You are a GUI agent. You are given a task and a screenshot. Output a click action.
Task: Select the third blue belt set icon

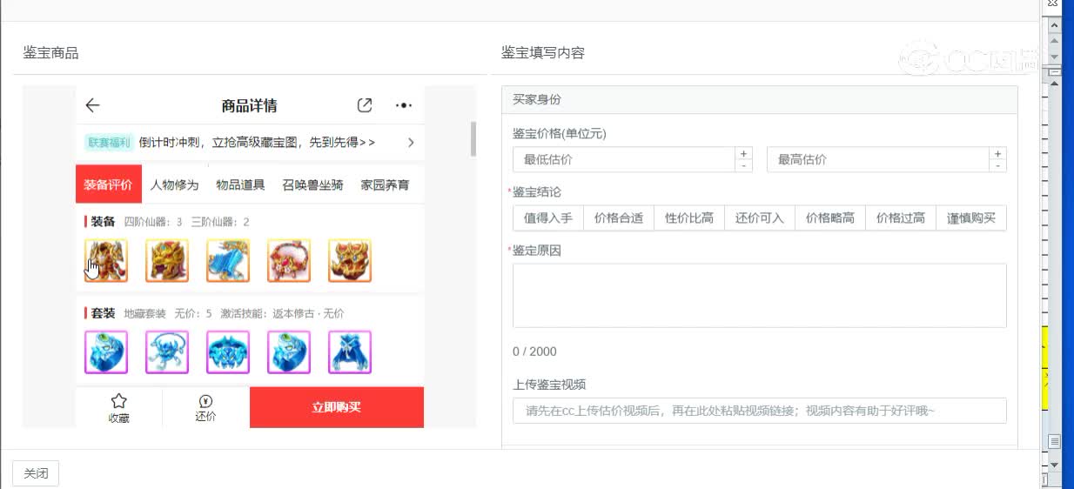coord(228,352)
